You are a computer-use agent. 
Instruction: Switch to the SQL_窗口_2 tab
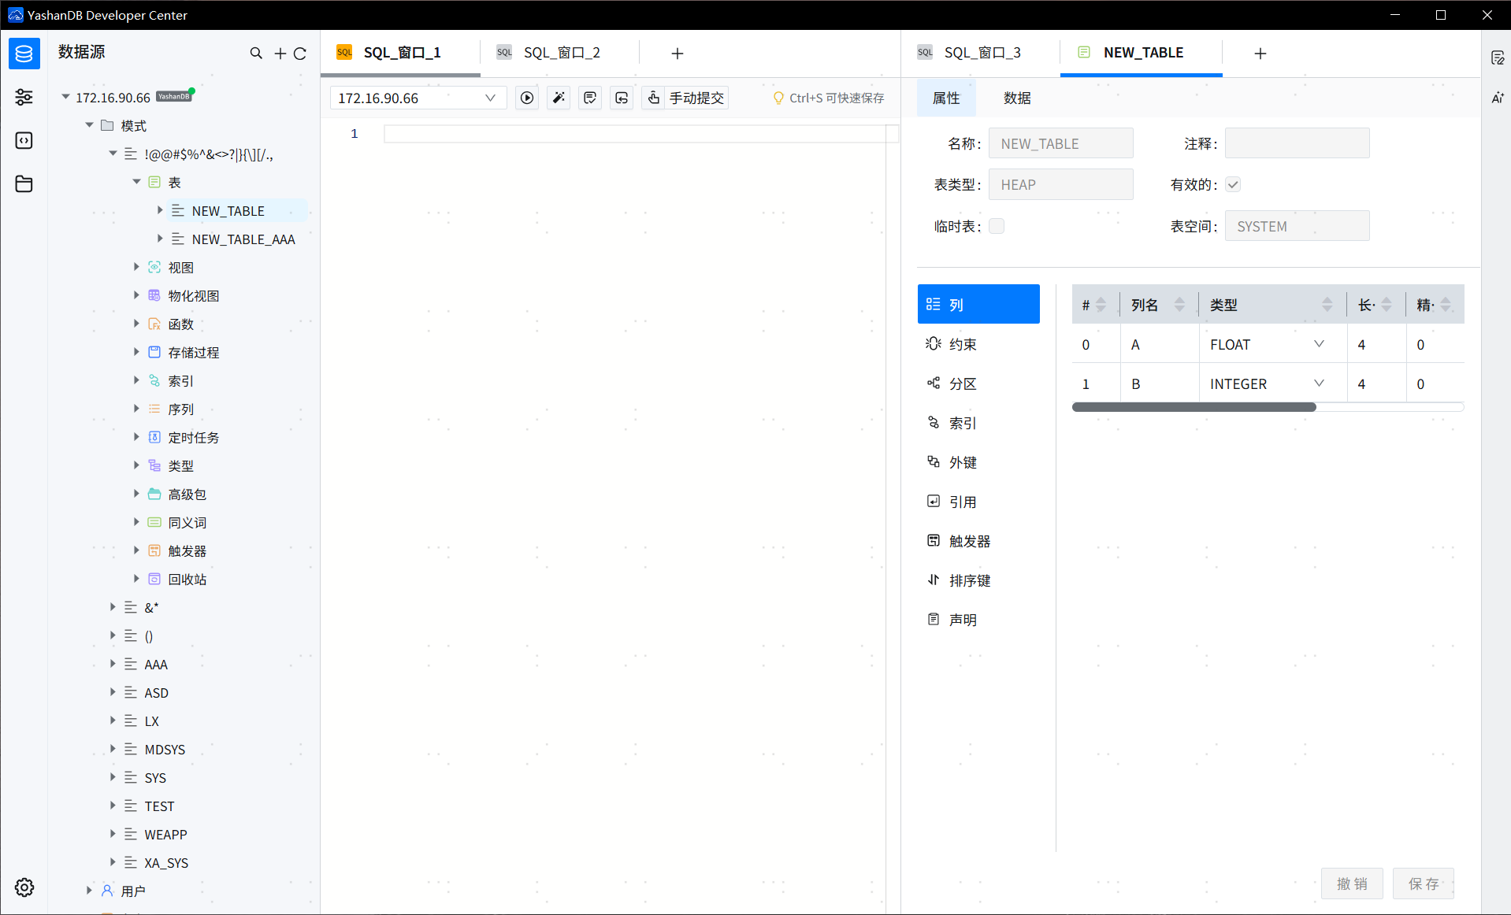[x=562, y=52]
